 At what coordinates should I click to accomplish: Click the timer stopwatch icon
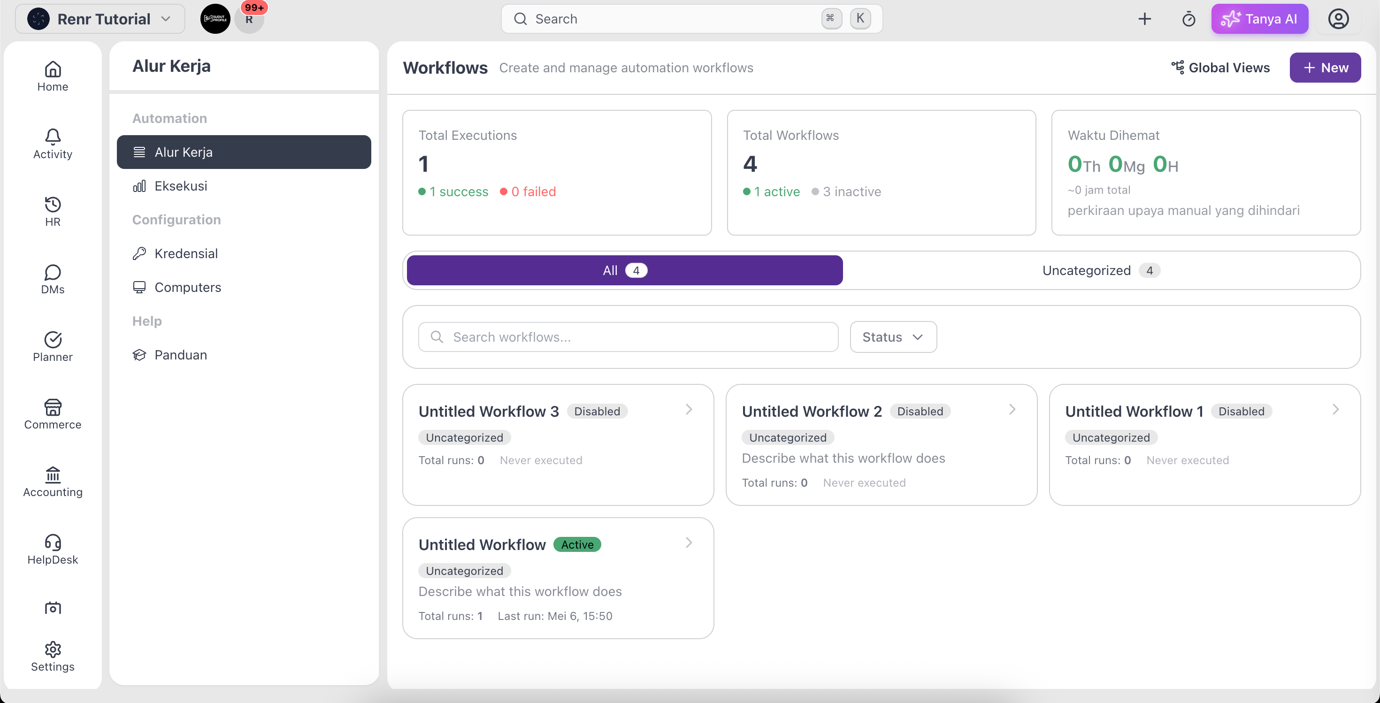click(1188, 19)
